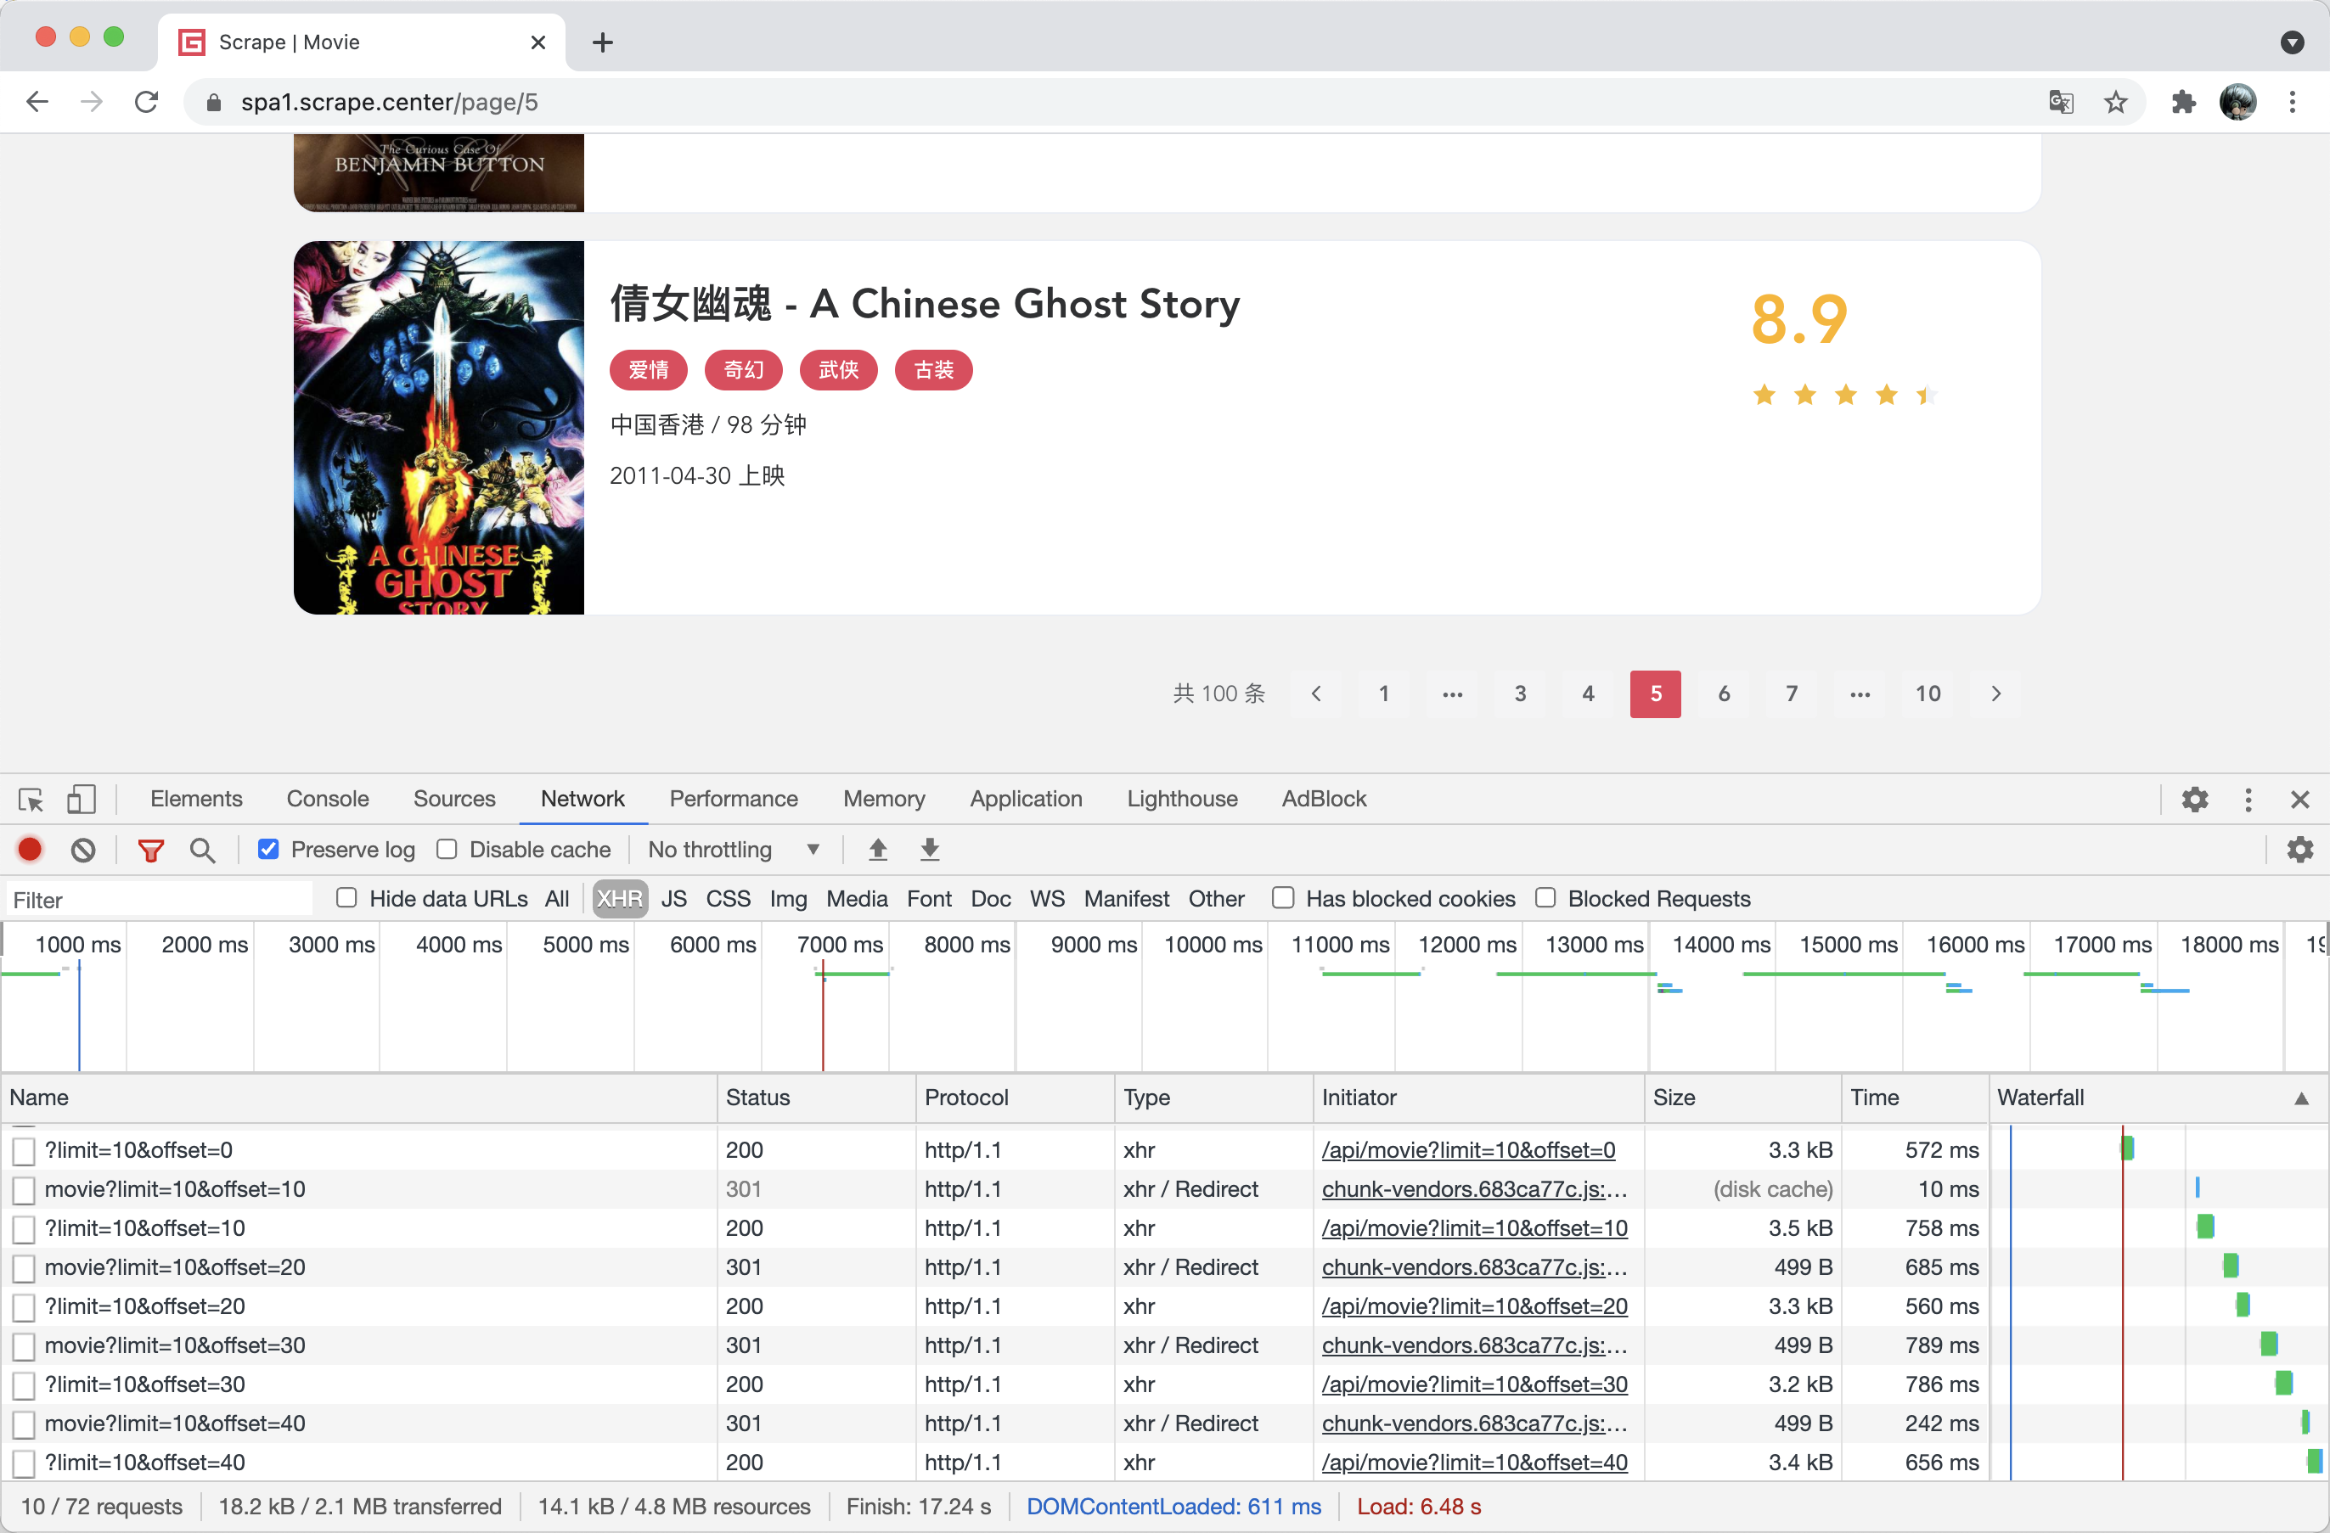Expand right pagination ellipsis
Screen dimensions: 2330x1533
tap(1860, 694)
